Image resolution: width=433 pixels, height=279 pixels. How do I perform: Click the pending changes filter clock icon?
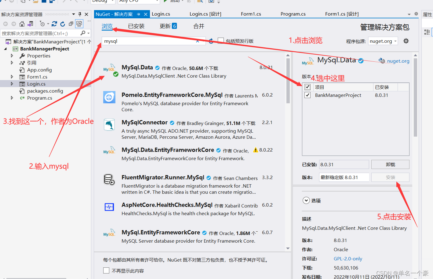pos(42,24)
